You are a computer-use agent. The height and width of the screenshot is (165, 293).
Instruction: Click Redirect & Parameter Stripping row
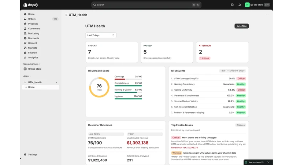click(x=208, y=113)
